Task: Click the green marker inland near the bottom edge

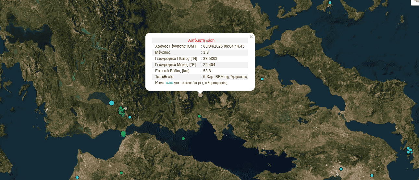Action: tap(121, 173)
